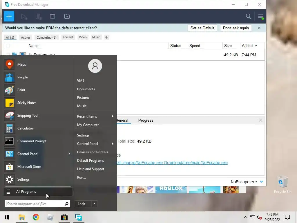Click Set as Default button
297x223 pixels.
point(202,28)
